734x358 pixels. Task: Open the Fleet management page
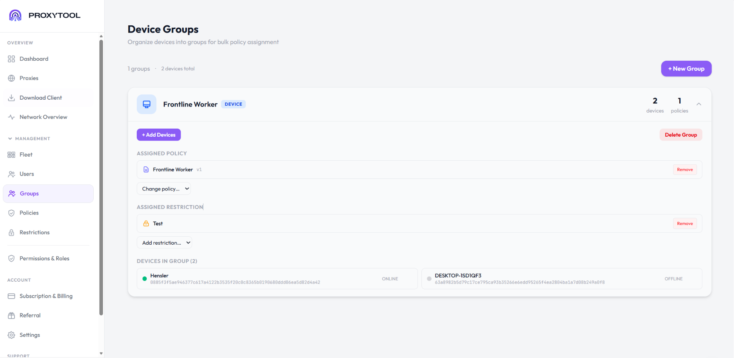pyautogui.click(x=48, y=155)
